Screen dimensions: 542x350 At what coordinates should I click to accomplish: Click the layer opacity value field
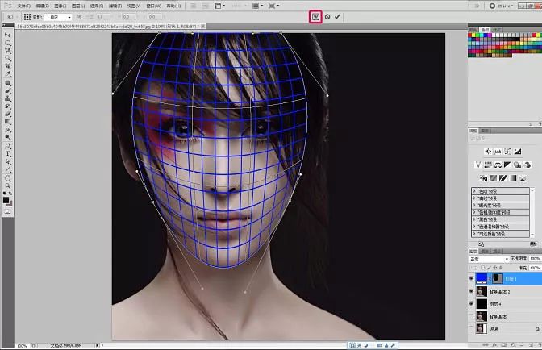pos(535,259)
